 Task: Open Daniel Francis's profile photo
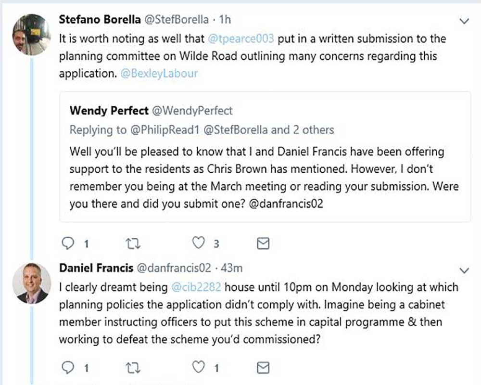click(x=31, y=283)
